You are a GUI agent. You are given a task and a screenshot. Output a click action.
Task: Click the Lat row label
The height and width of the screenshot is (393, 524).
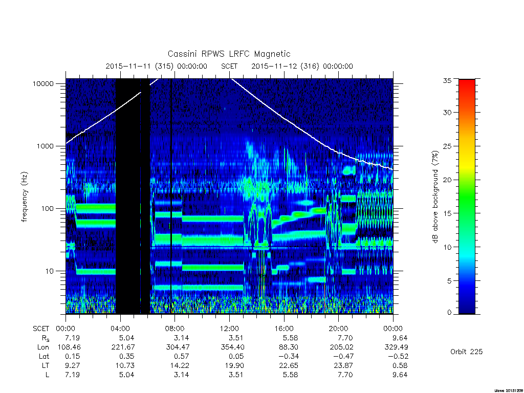pos(44,356)
